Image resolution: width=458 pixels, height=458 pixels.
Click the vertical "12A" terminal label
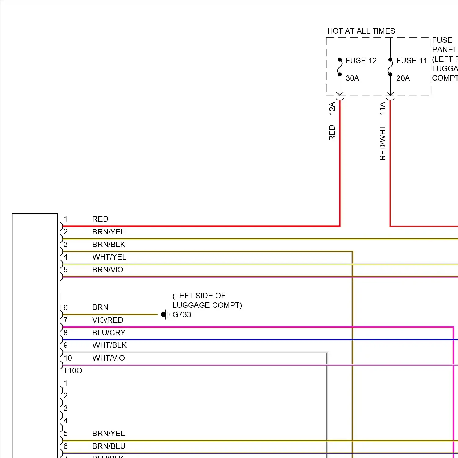click(332, 108)
